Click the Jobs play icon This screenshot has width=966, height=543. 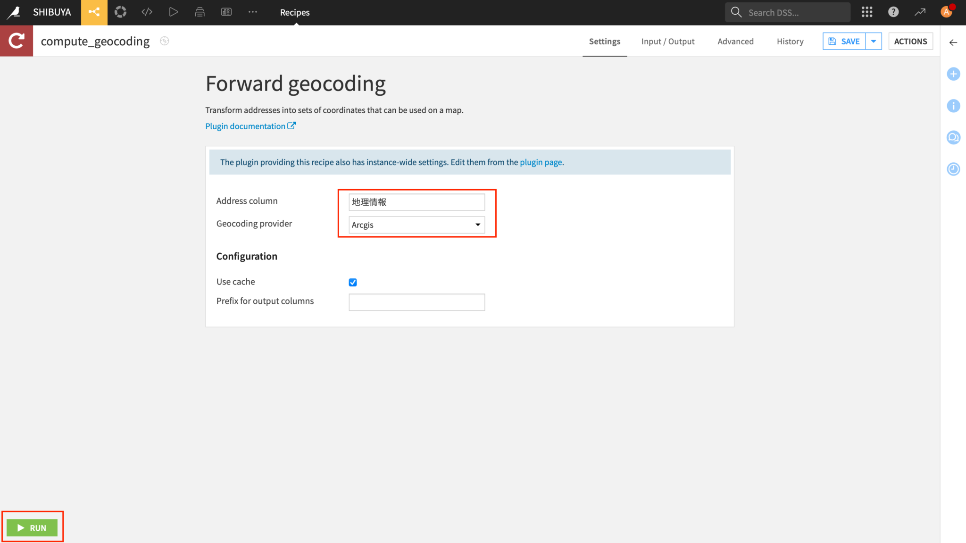pos(174,12)
